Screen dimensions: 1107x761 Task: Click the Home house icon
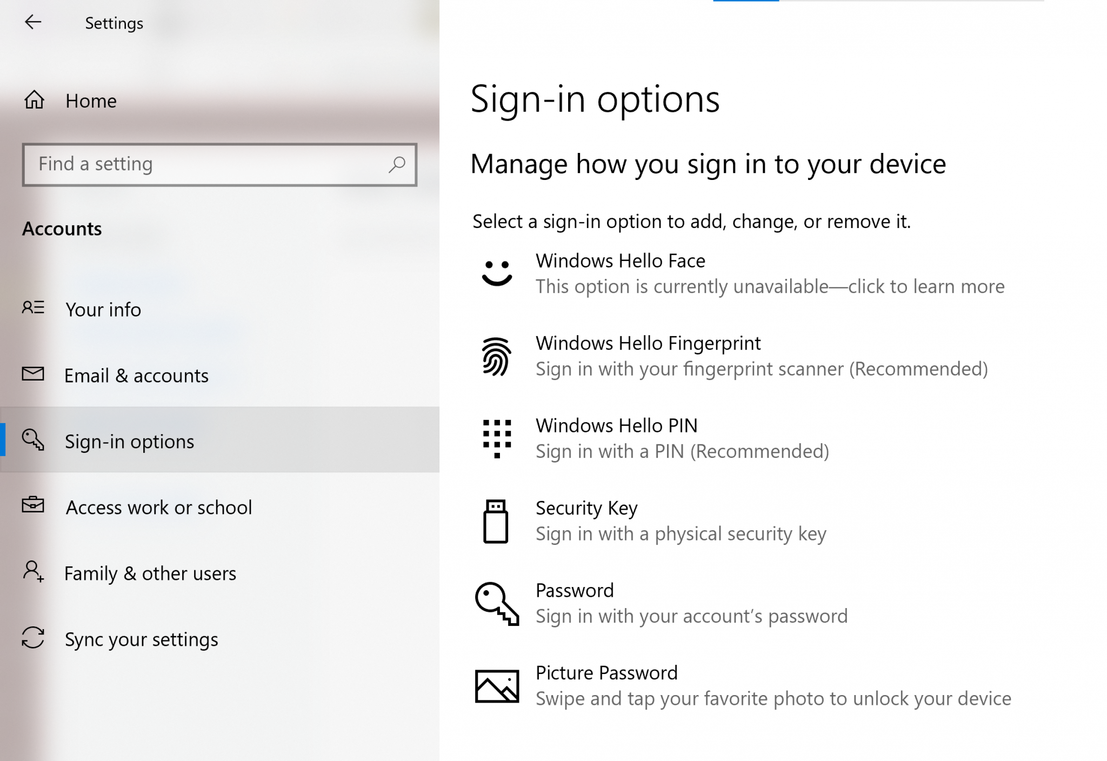pyautogui.click(x=34, y=100)
